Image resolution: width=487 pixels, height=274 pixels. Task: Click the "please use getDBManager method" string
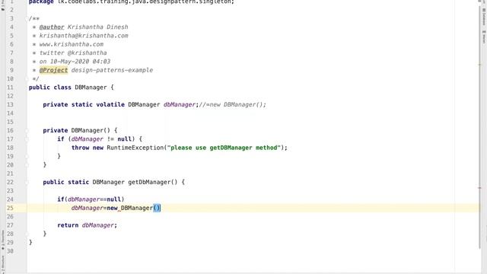(224, 148)
